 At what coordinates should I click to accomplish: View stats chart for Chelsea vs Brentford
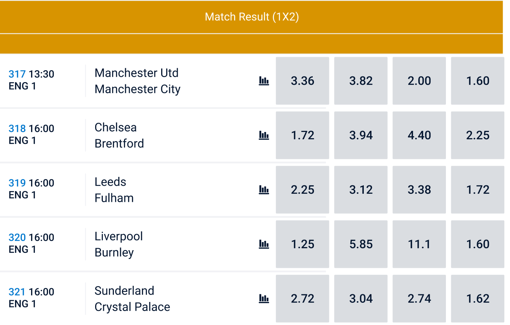pyautogui.click(x=264, y=135)
